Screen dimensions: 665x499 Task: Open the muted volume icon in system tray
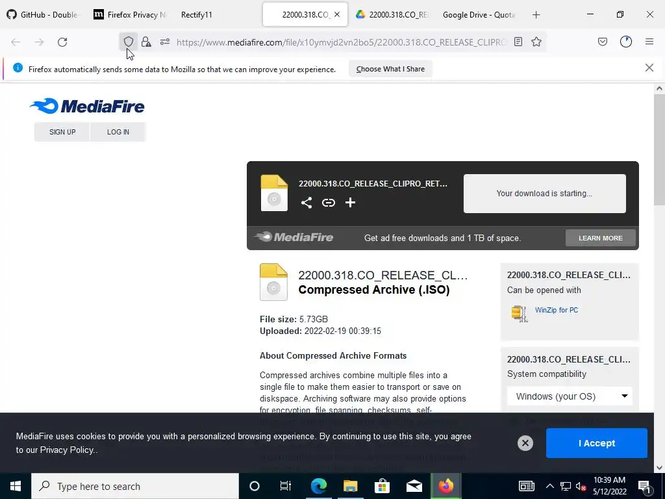[581, 486]
